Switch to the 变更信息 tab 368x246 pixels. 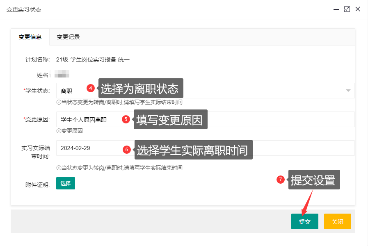coord(30,37)
